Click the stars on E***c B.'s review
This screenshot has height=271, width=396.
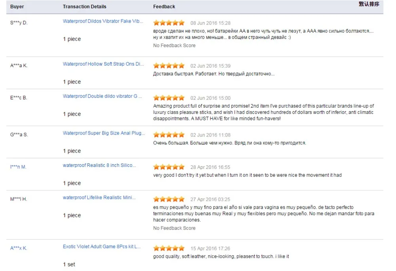(168, 97)
